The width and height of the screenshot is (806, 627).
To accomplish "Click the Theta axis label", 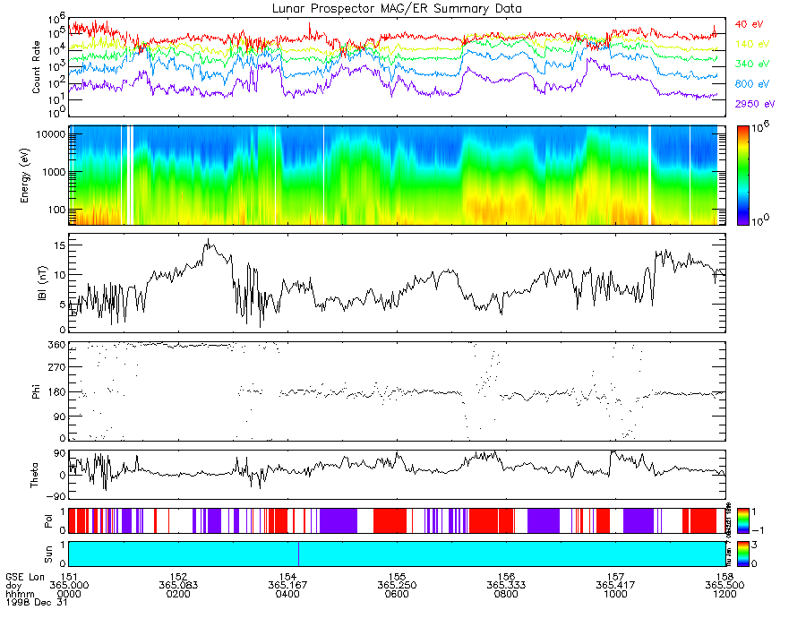I will pyautogui.click(x=34, y=475).
